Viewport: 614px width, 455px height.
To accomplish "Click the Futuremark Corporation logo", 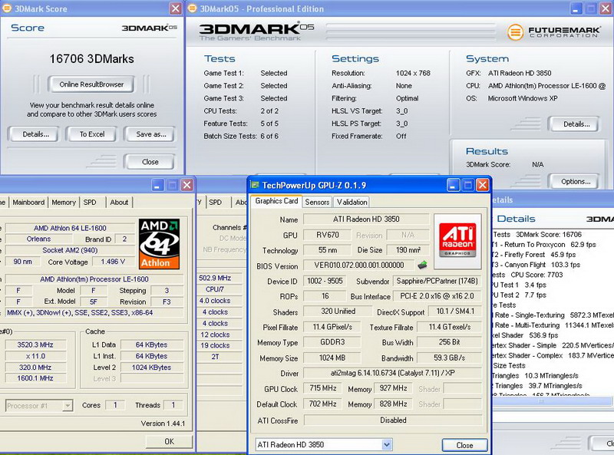I will [553, 32].
